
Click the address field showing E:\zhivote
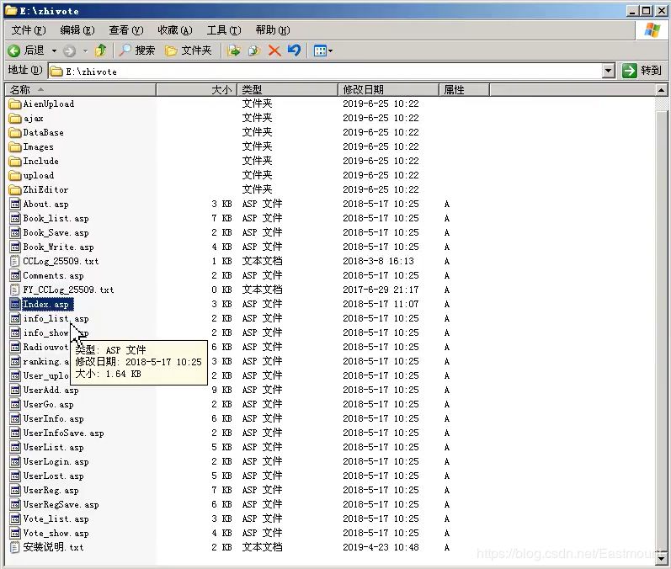click(x=328, y=72)
